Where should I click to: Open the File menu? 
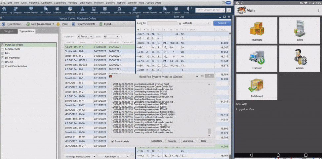pyautogui.click(x=3, y=3)
